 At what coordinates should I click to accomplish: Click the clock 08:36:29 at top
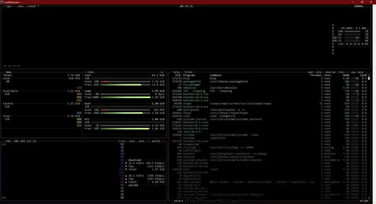186,6
